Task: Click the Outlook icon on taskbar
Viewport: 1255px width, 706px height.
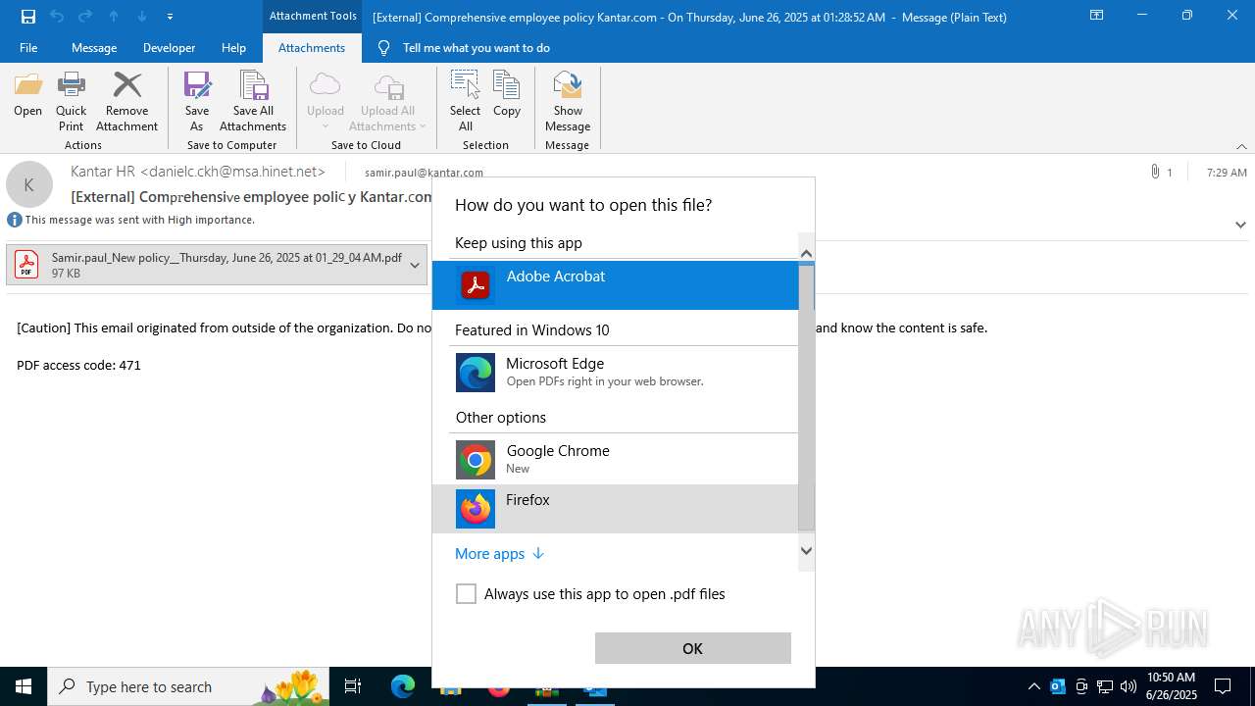Action: tap(595, 688)
